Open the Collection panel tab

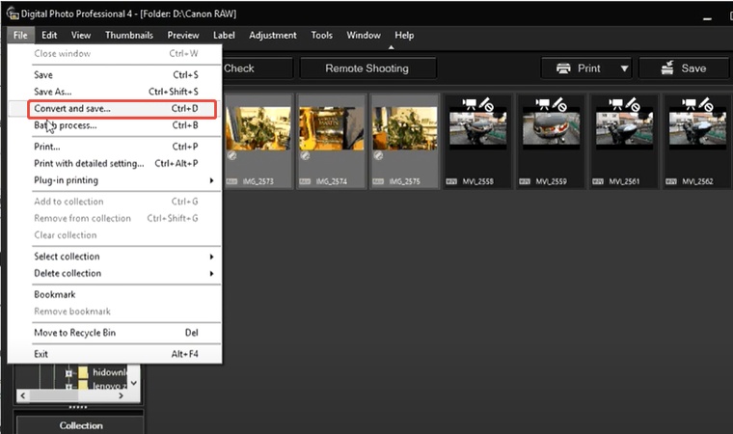(x=80, y=425)
